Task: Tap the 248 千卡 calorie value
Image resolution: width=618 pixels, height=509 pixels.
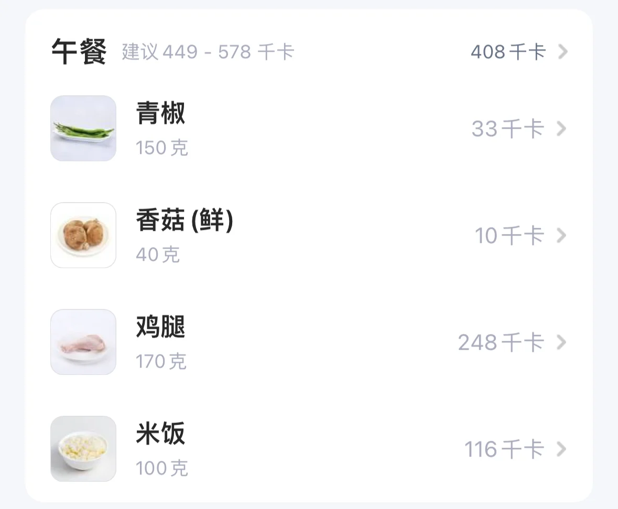Action: (x=501, y=342)
